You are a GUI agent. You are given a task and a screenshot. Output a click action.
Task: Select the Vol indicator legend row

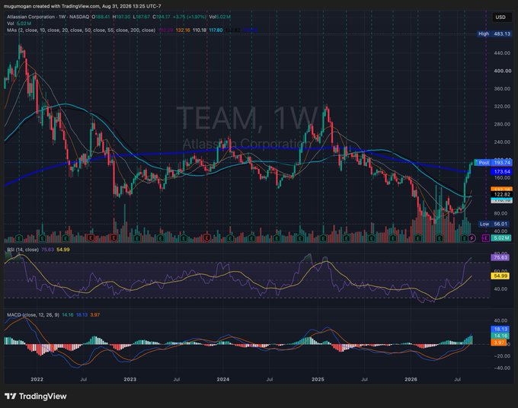[19, 24]
